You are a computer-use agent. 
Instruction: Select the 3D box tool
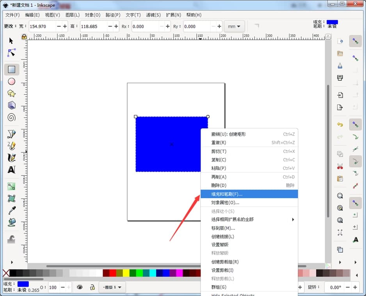pyautogui.click(x=11, y=105)
